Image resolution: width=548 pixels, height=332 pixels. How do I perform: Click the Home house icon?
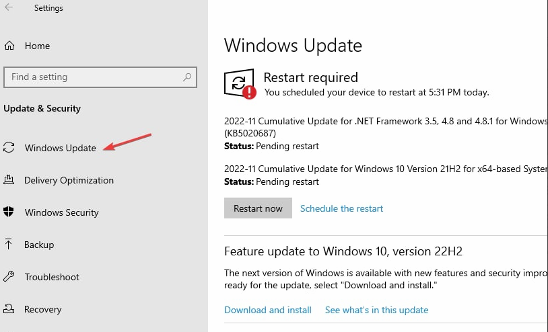[9, 46]
